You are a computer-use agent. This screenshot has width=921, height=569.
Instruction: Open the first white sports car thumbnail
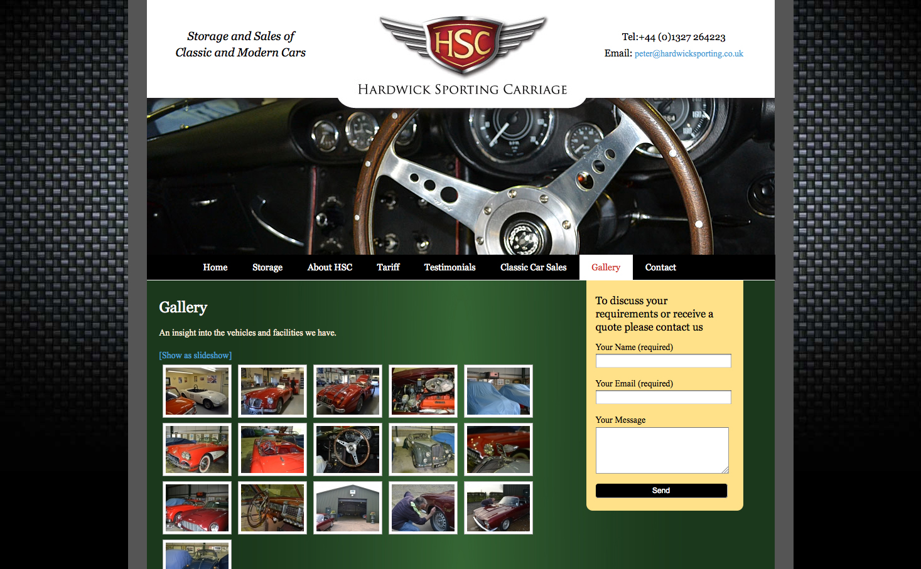point(197,391)
